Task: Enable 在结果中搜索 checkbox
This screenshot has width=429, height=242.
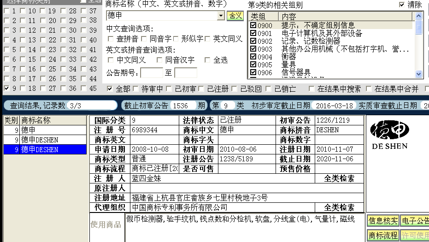Action: point(311,89)
